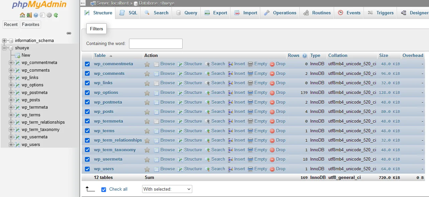
Task: Click the Filters legend heading
Action: coord(97,29)
